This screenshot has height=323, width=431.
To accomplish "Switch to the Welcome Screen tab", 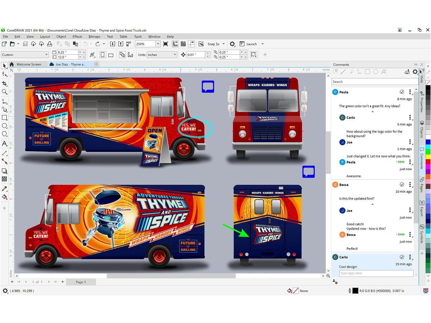I will 29,64.
